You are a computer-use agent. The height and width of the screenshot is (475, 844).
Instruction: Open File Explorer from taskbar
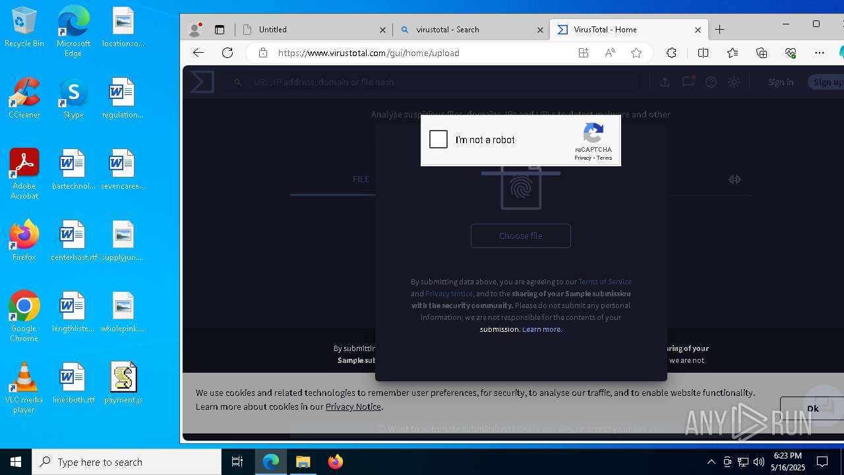(303, 462)
